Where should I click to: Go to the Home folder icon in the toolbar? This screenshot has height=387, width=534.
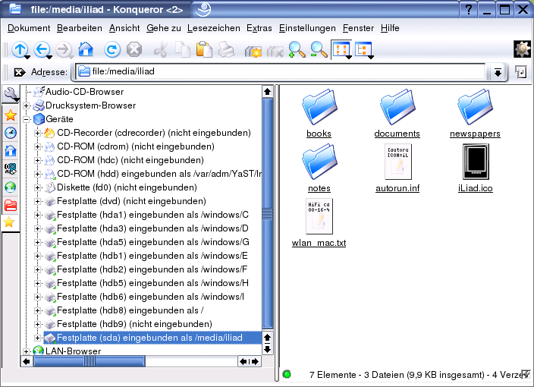click(x=86, y=50)
